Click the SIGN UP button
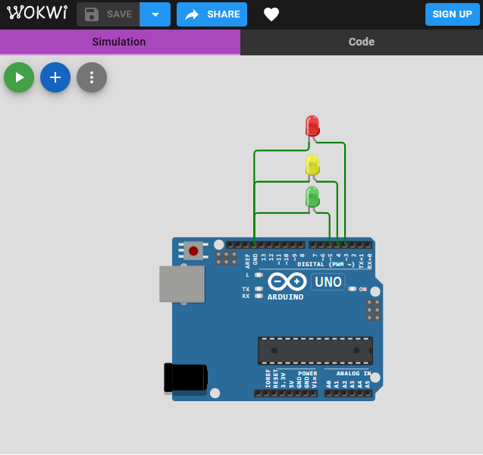Screen dimensions: 483x455 [452, 14]
